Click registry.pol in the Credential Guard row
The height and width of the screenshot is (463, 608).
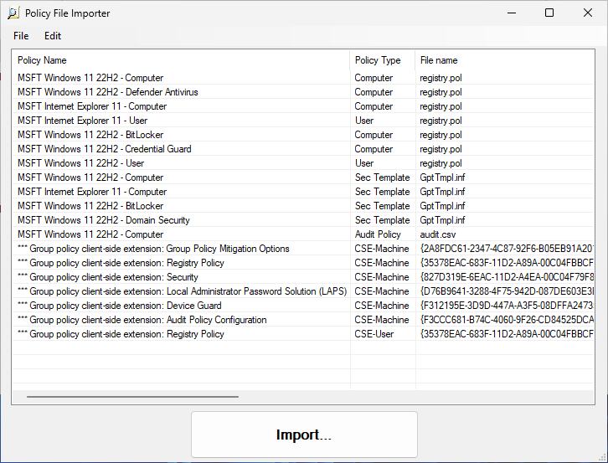click(441, 149)
